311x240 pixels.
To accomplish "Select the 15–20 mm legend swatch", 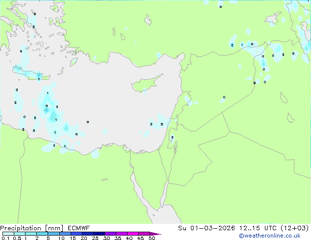I will click(76, 234).
